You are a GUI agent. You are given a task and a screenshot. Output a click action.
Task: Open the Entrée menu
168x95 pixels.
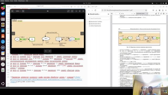16,1
